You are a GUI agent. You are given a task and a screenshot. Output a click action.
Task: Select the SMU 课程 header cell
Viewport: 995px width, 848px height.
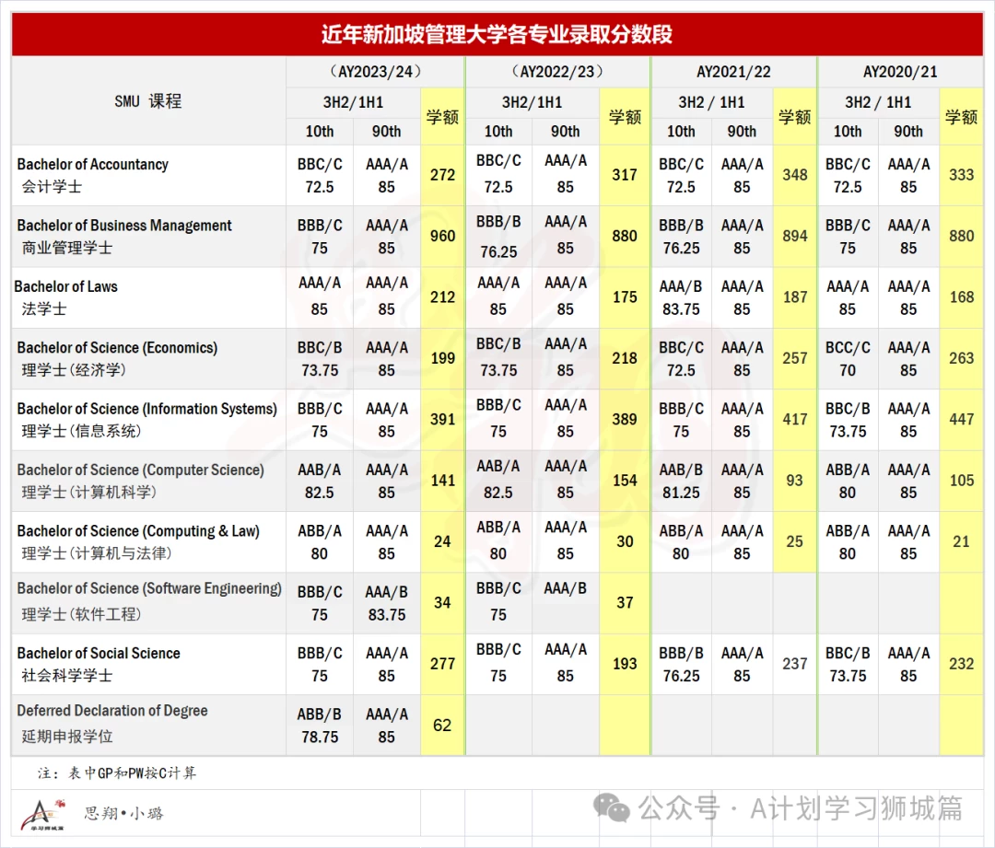(148, 101)
